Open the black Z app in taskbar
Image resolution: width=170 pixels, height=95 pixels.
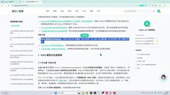(91, 93)
